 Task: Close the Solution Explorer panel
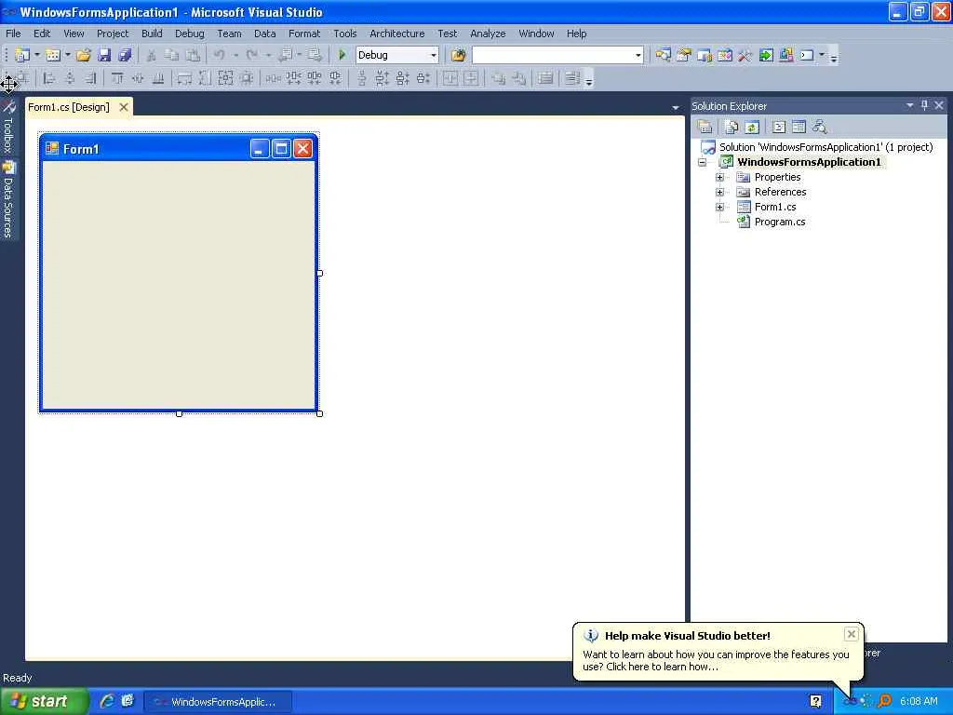click(x=939, y=105)
